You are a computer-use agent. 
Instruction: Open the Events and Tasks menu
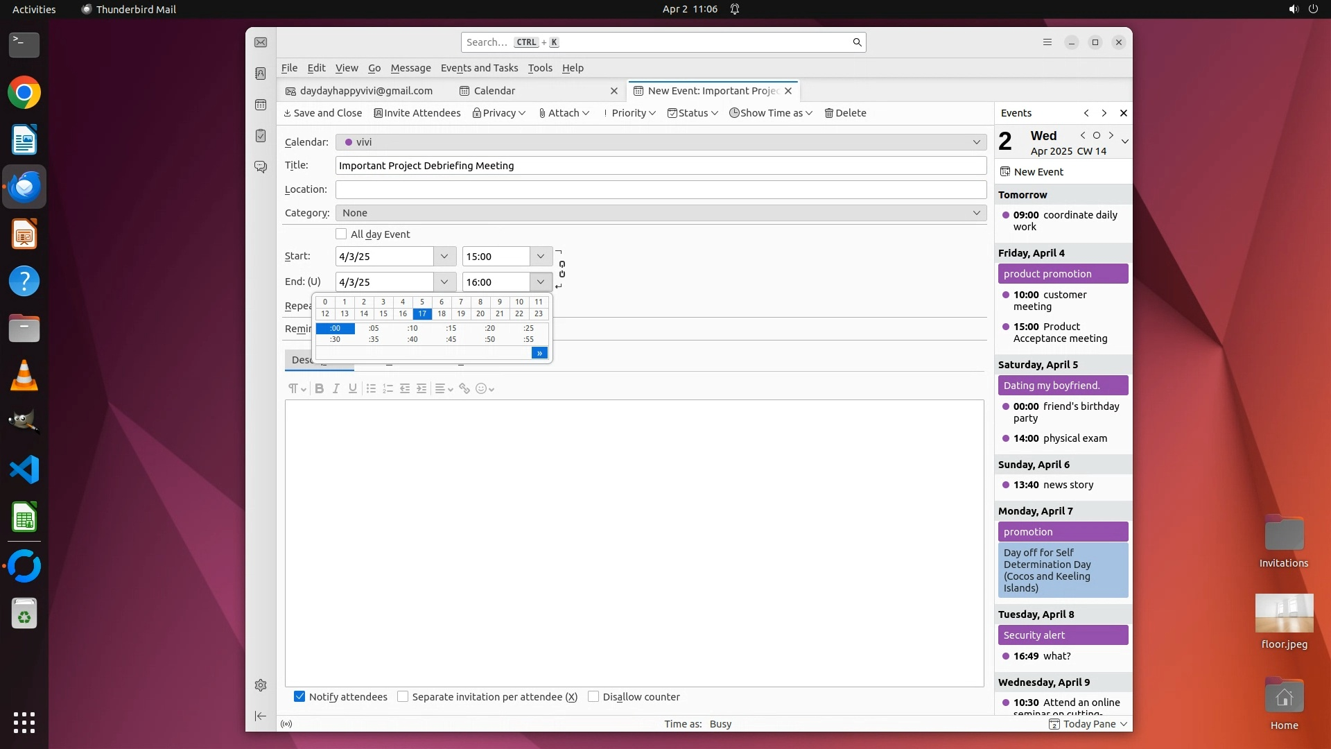[479, 68]
